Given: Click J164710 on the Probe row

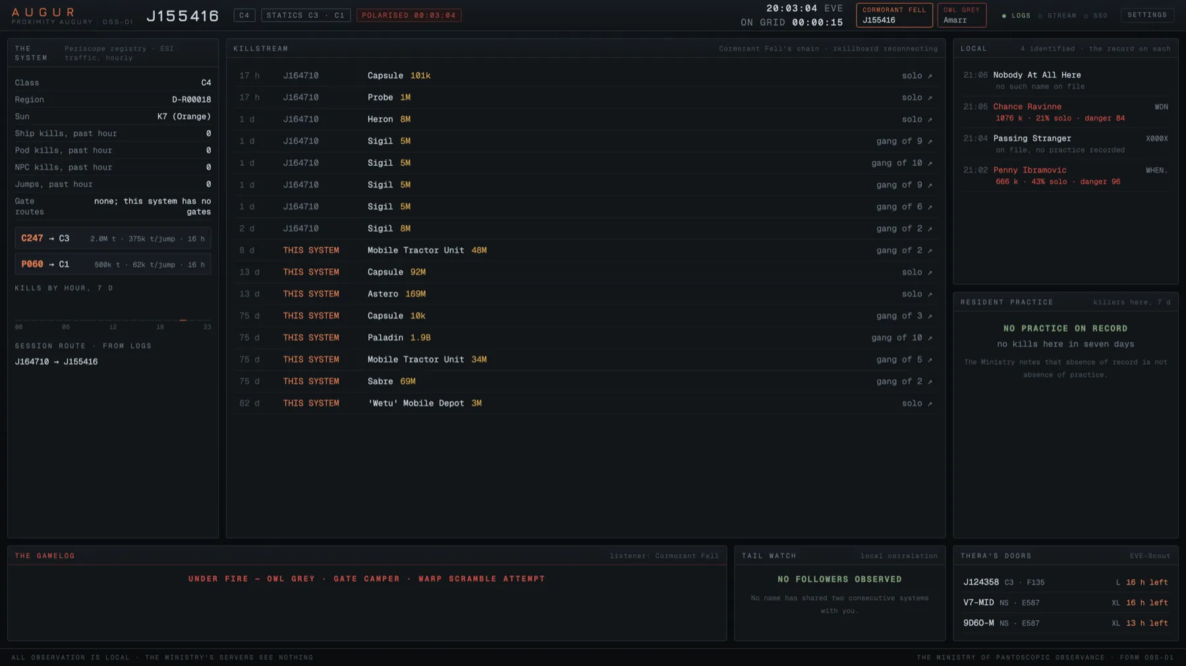Looking at the screenshot, I should [x=300, y=97].
